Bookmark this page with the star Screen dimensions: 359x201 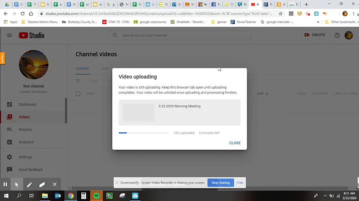(280, 14)
